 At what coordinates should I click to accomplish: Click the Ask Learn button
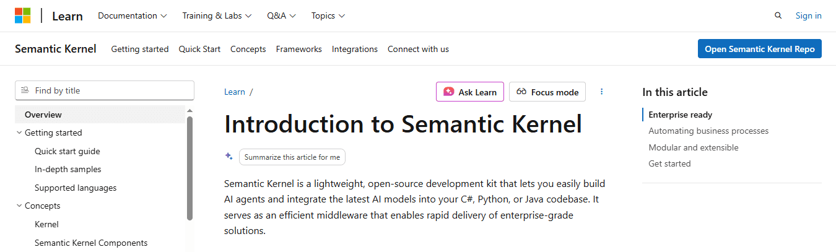(470, 92)
